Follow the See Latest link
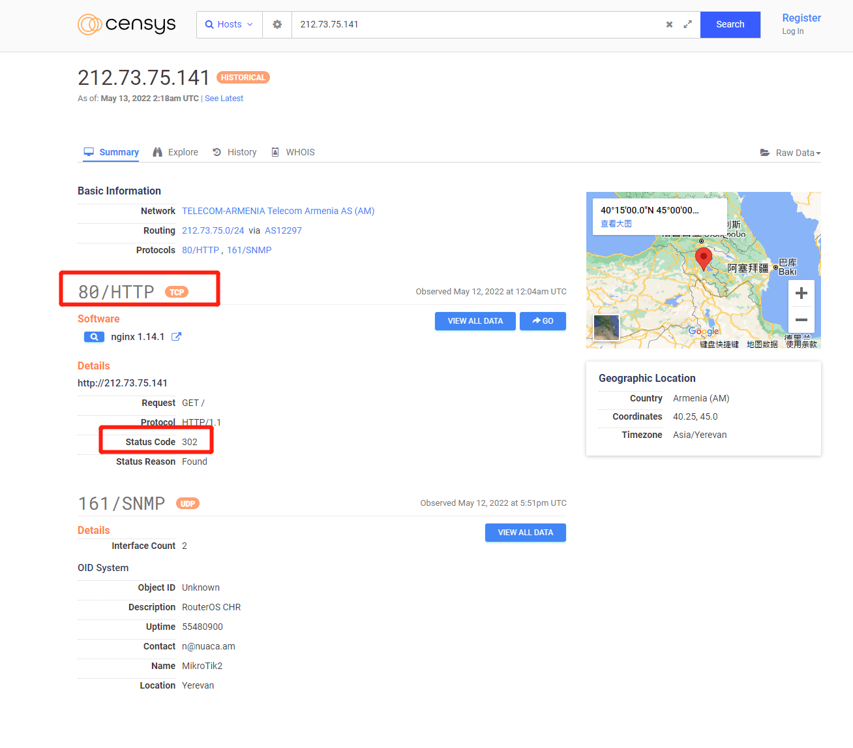 pos(224,99)
